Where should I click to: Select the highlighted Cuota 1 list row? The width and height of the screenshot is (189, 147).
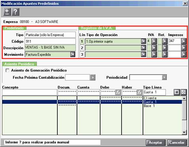pyautogui.click(x=92, y=102)
